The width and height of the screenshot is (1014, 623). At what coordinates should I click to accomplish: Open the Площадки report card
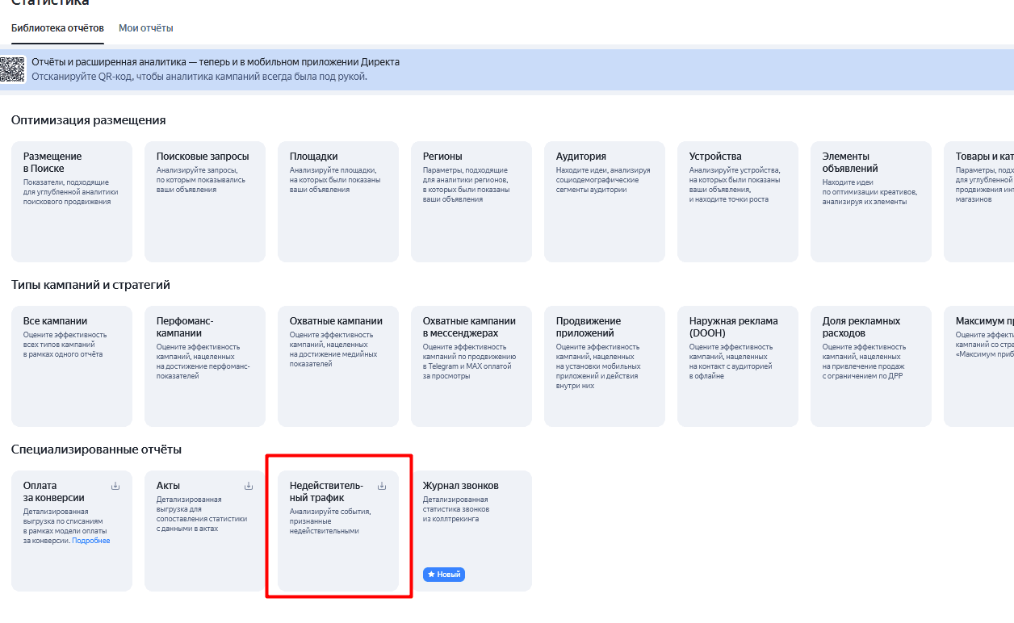[338, 202]
